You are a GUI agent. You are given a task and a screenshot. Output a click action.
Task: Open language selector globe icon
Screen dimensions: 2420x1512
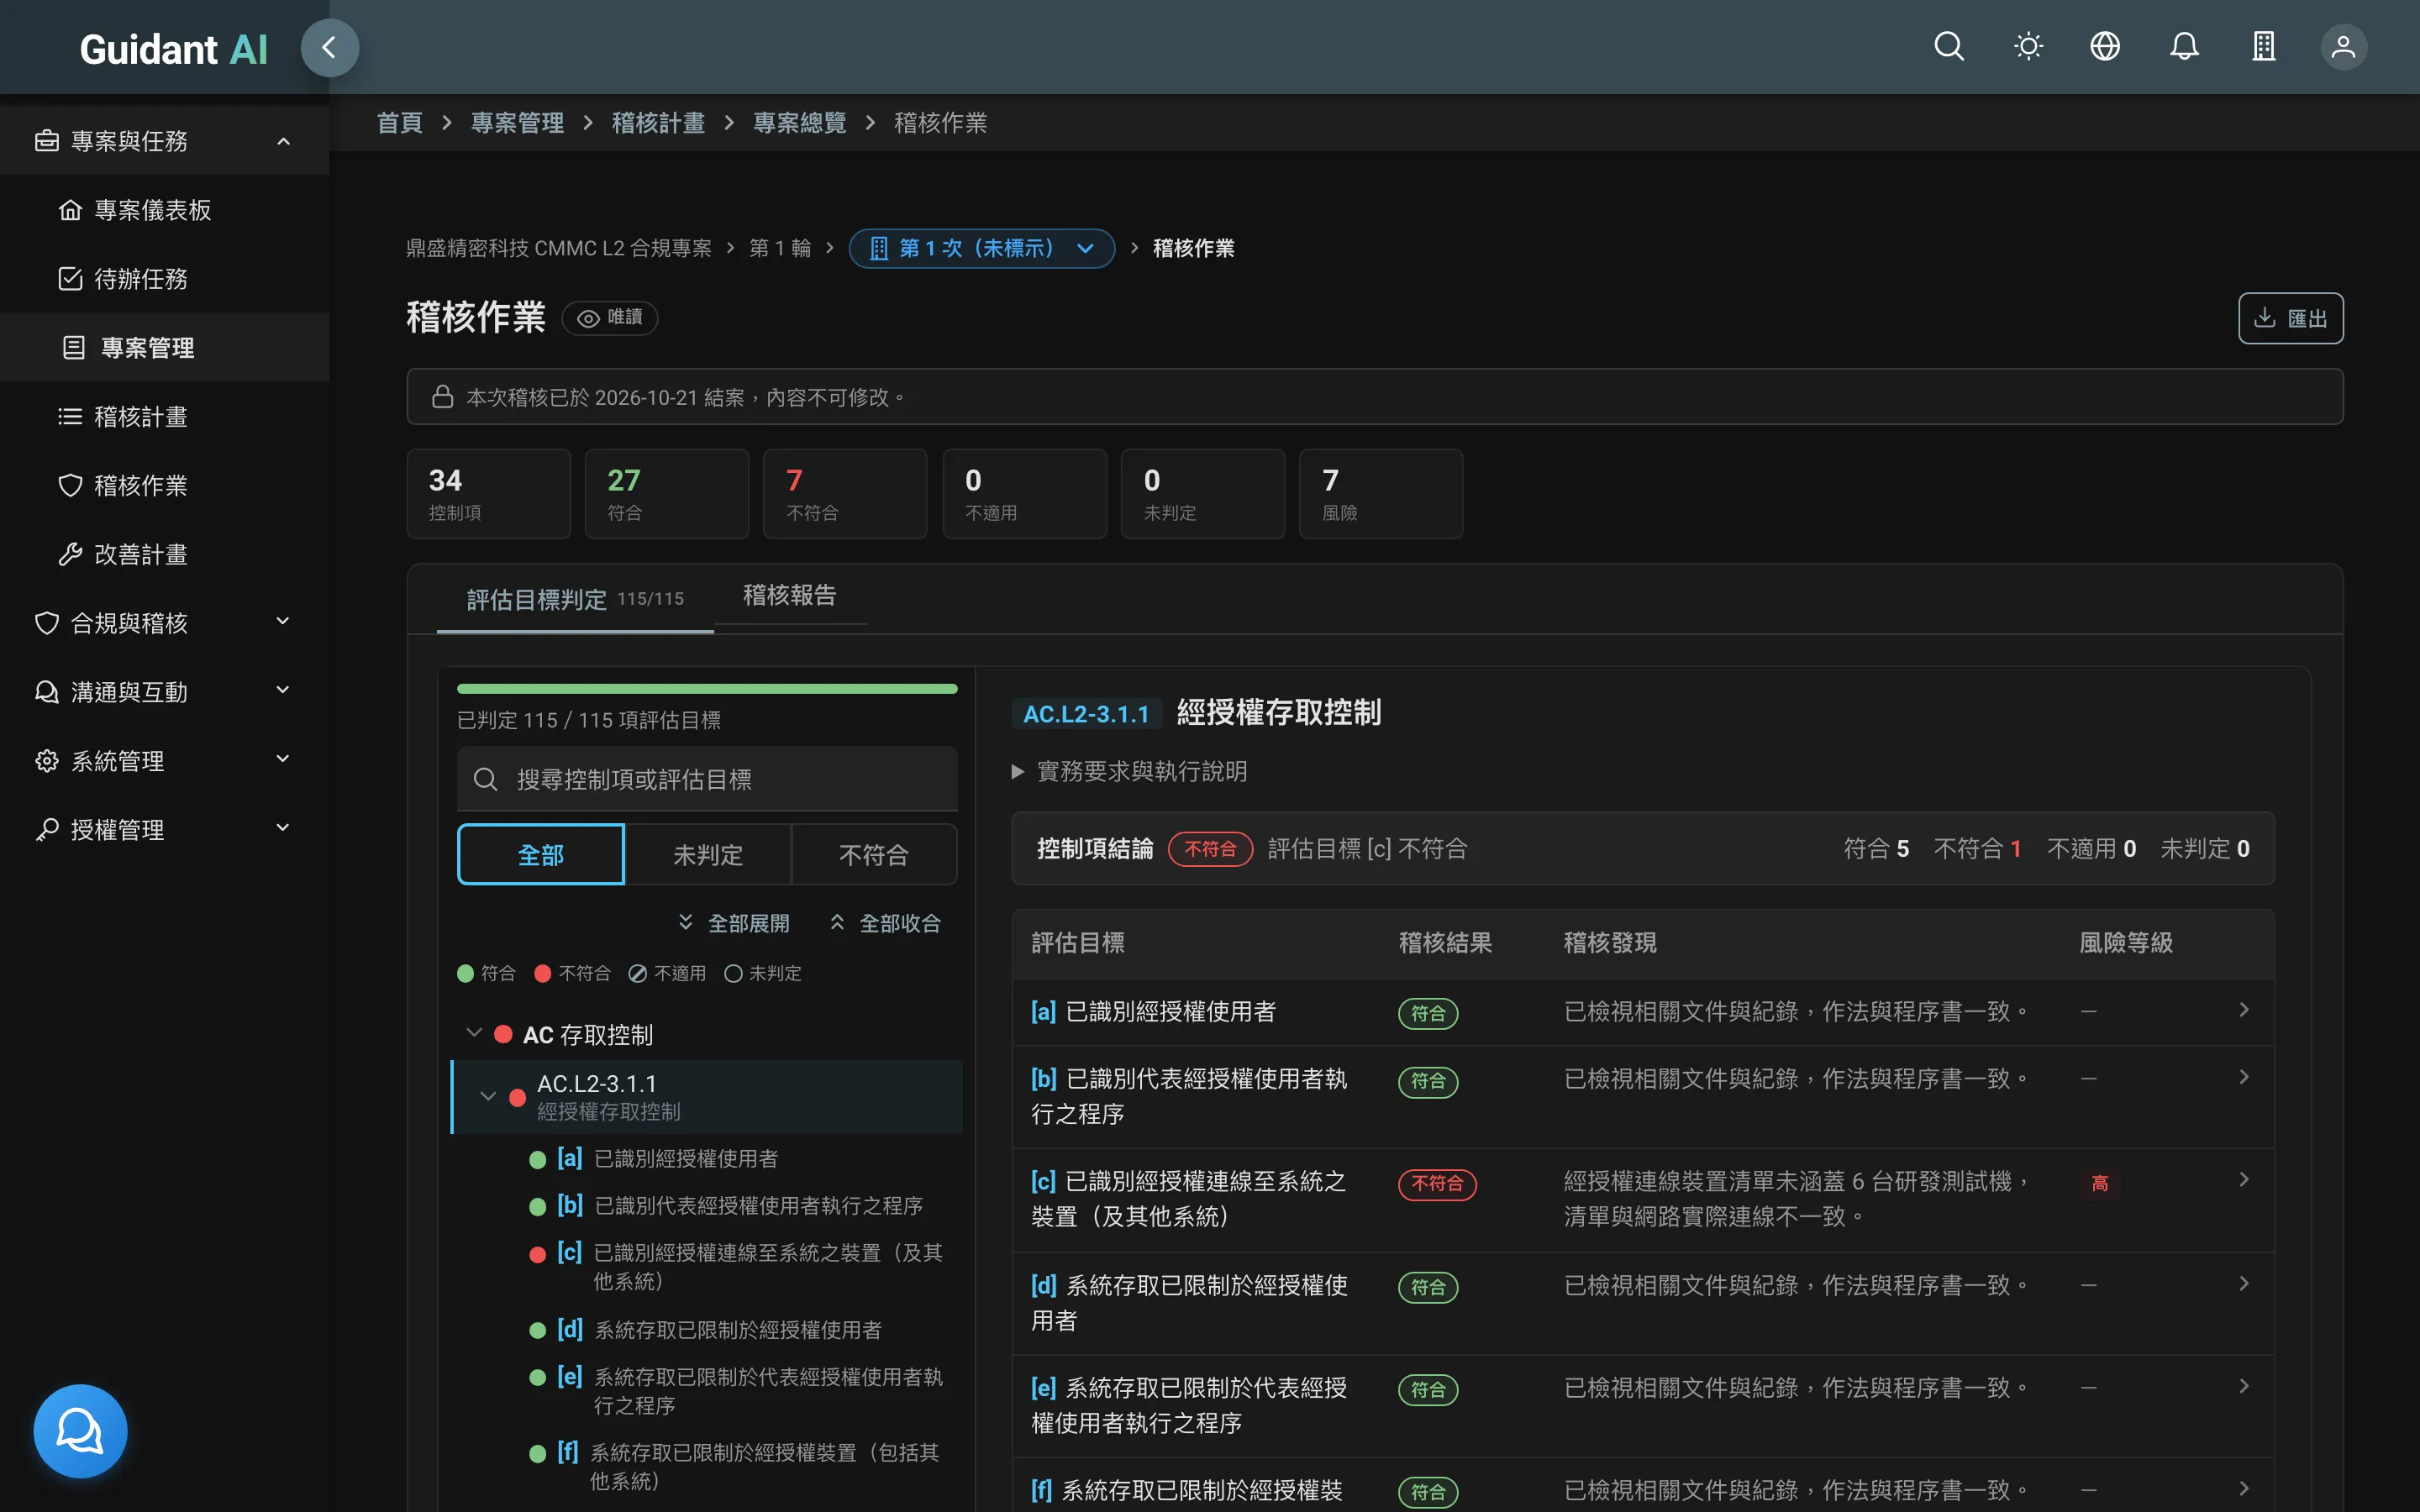pyautogui.click(x=2105, y=47)
